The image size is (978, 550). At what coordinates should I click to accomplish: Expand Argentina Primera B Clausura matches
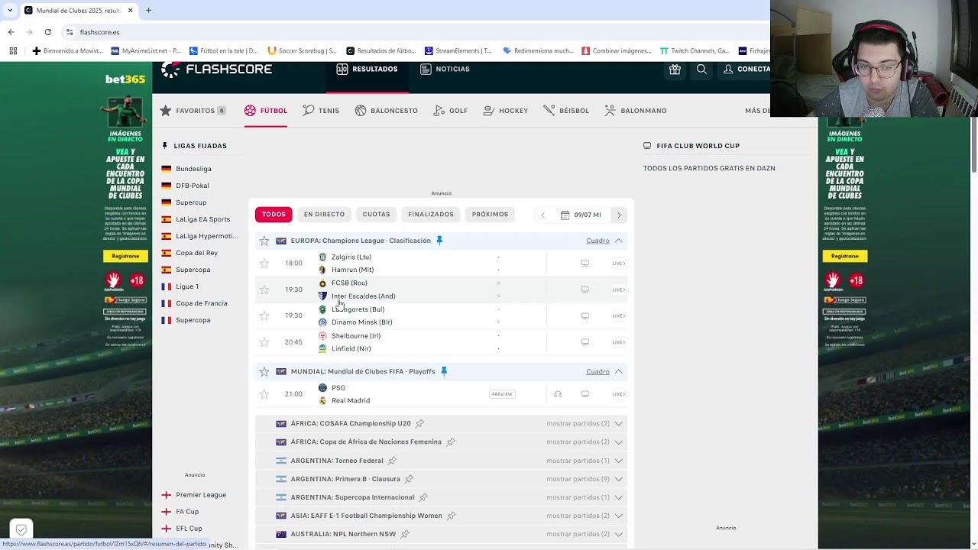585,479
